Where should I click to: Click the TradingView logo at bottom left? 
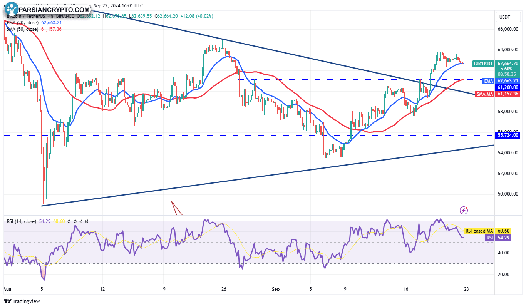[22, 301]
